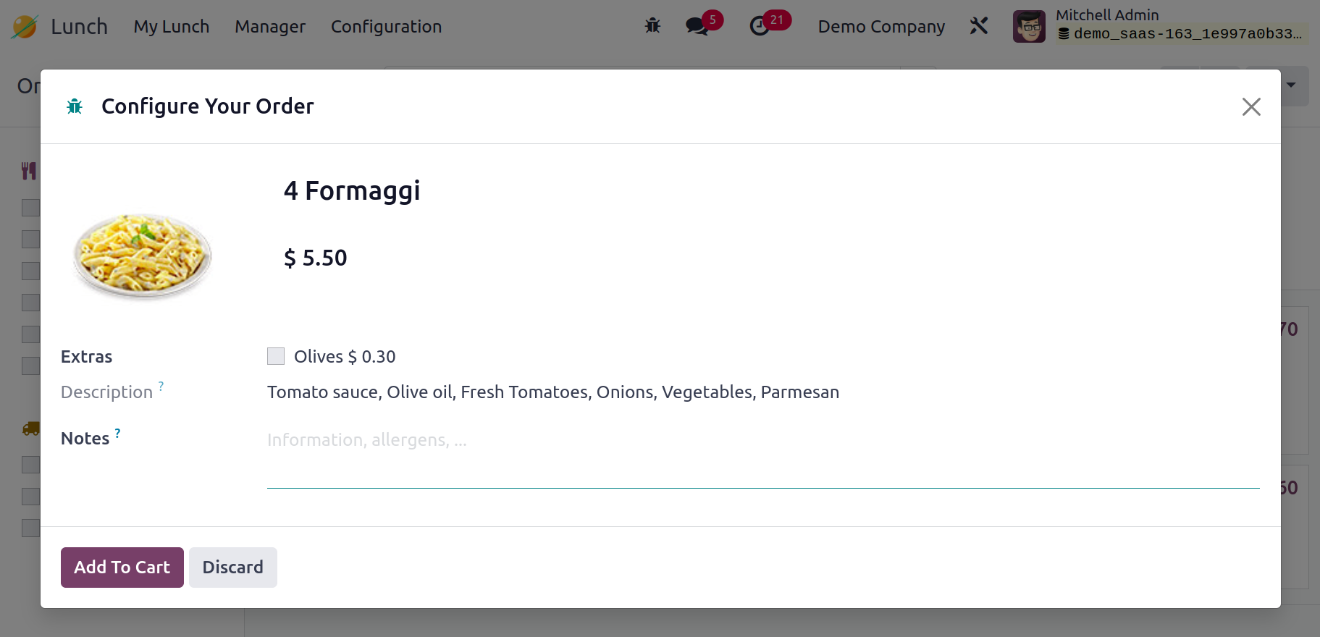
Task: Click the Discard button
Action: pos(233,568)
